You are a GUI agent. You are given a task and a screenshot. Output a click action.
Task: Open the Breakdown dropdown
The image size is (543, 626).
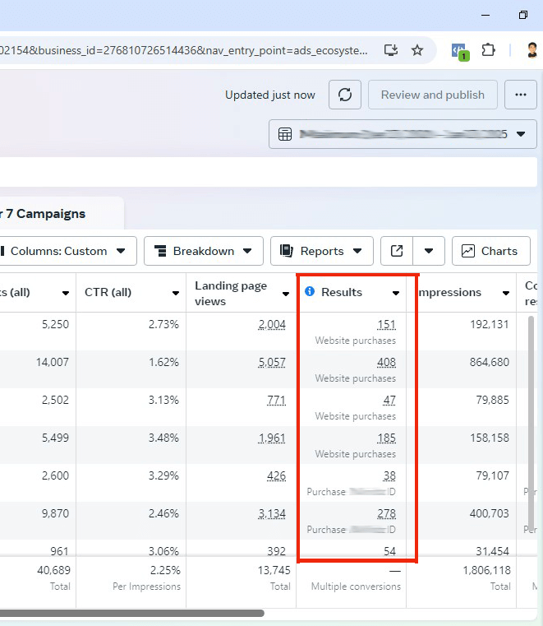(203, 251)
